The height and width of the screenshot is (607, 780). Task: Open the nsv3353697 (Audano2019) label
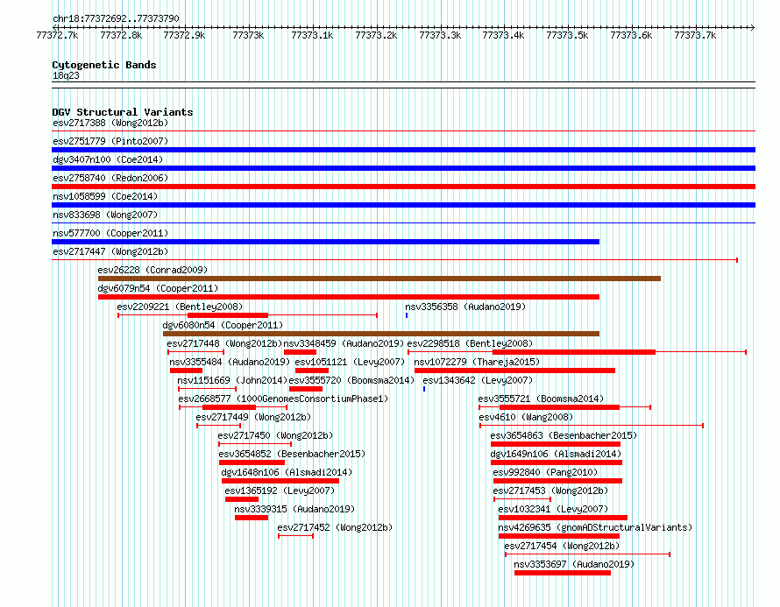pos(574,564)
